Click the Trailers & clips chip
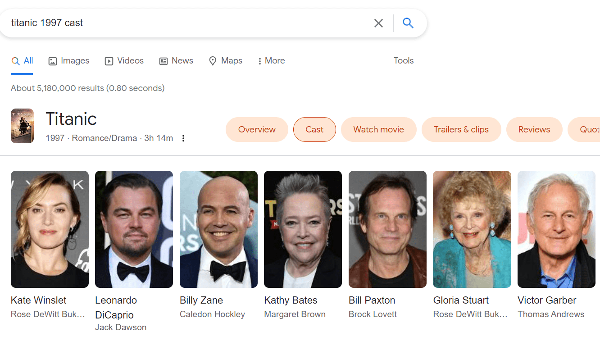This screenshot has width=600, height=341. click(x=461, y=129)
